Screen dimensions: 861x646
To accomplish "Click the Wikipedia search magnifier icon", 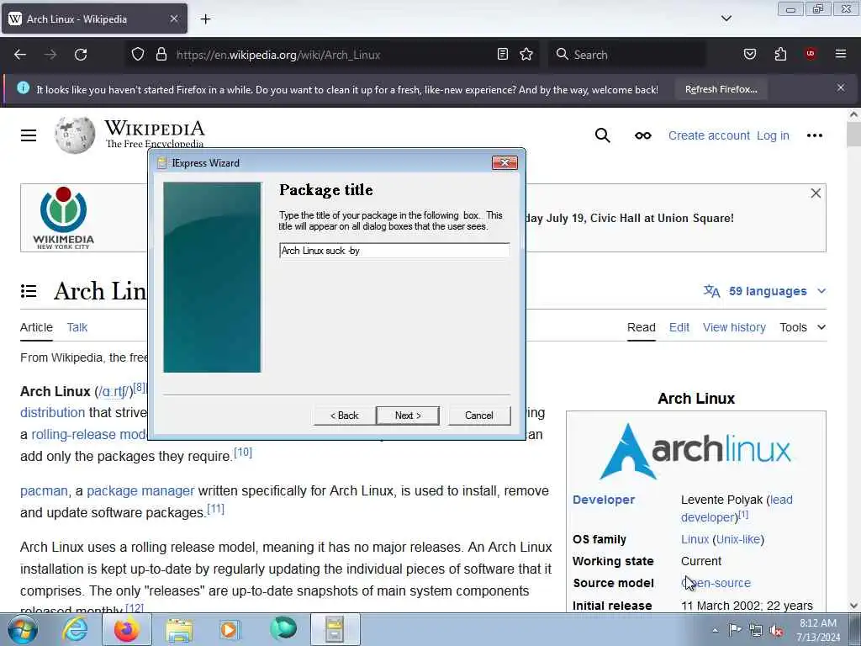I will [x=602, y=135].
